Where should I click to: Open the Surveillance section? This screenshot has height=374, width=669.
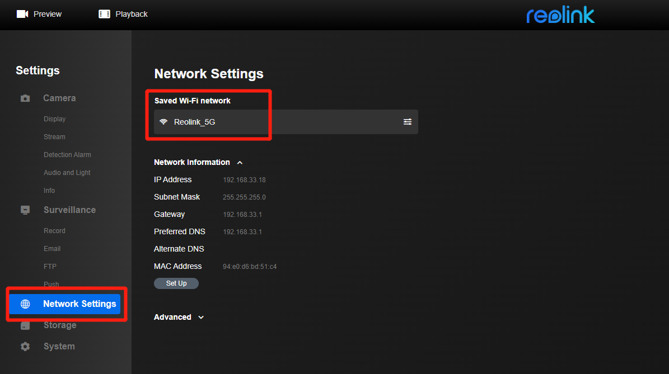point(69,210)
